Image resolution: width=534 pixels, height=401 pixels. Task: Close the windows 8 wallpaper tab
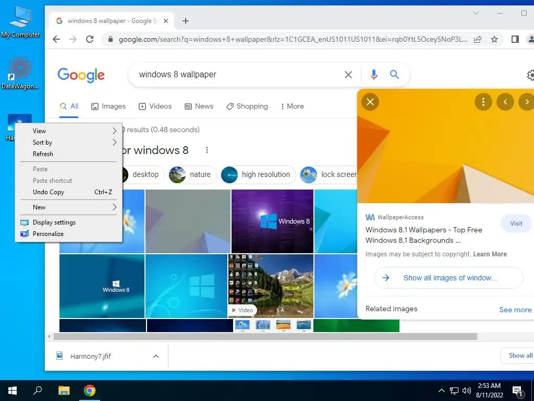(x=166, y=21)
